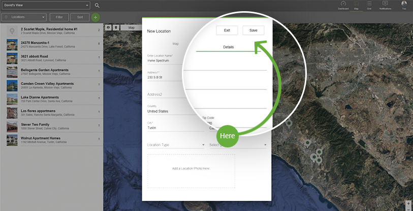Click the City field Tustin
413x211 pixels.
(176, 126)
